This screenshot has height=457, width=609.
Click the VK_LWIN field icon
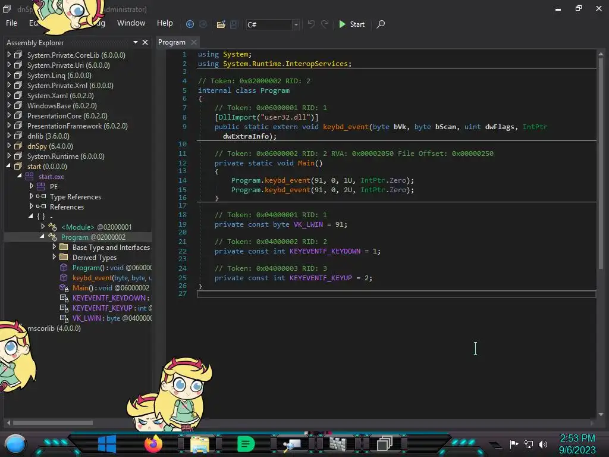[64, 318]
